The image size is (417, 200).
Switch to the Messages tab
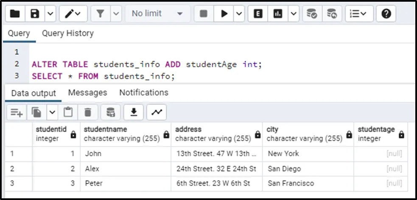coord(87,93)
